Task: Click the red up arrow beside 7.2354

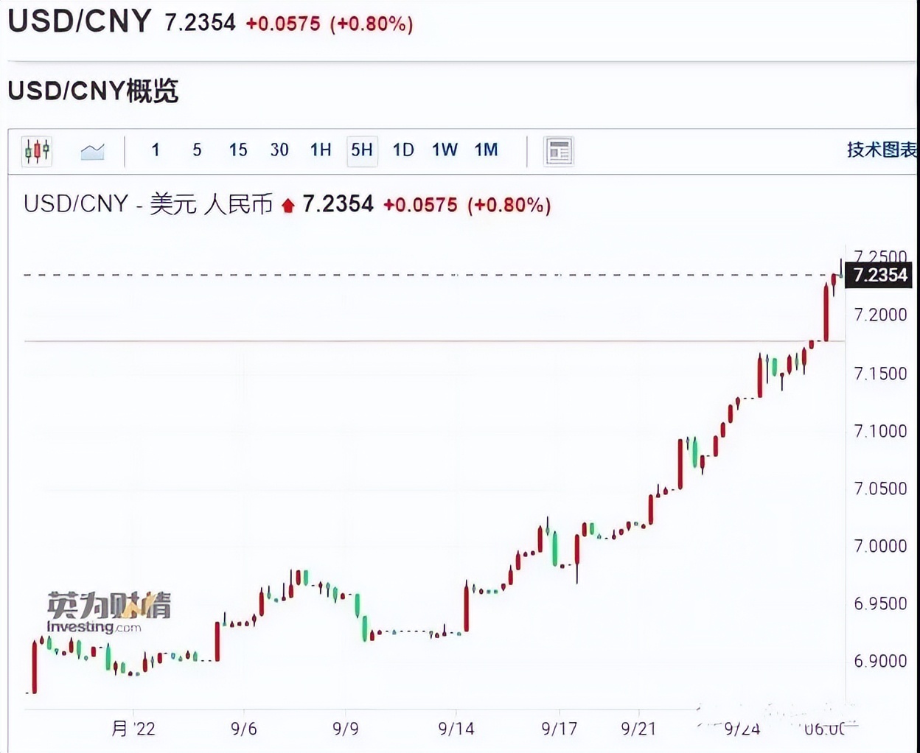Action: [x=288, y=206]
